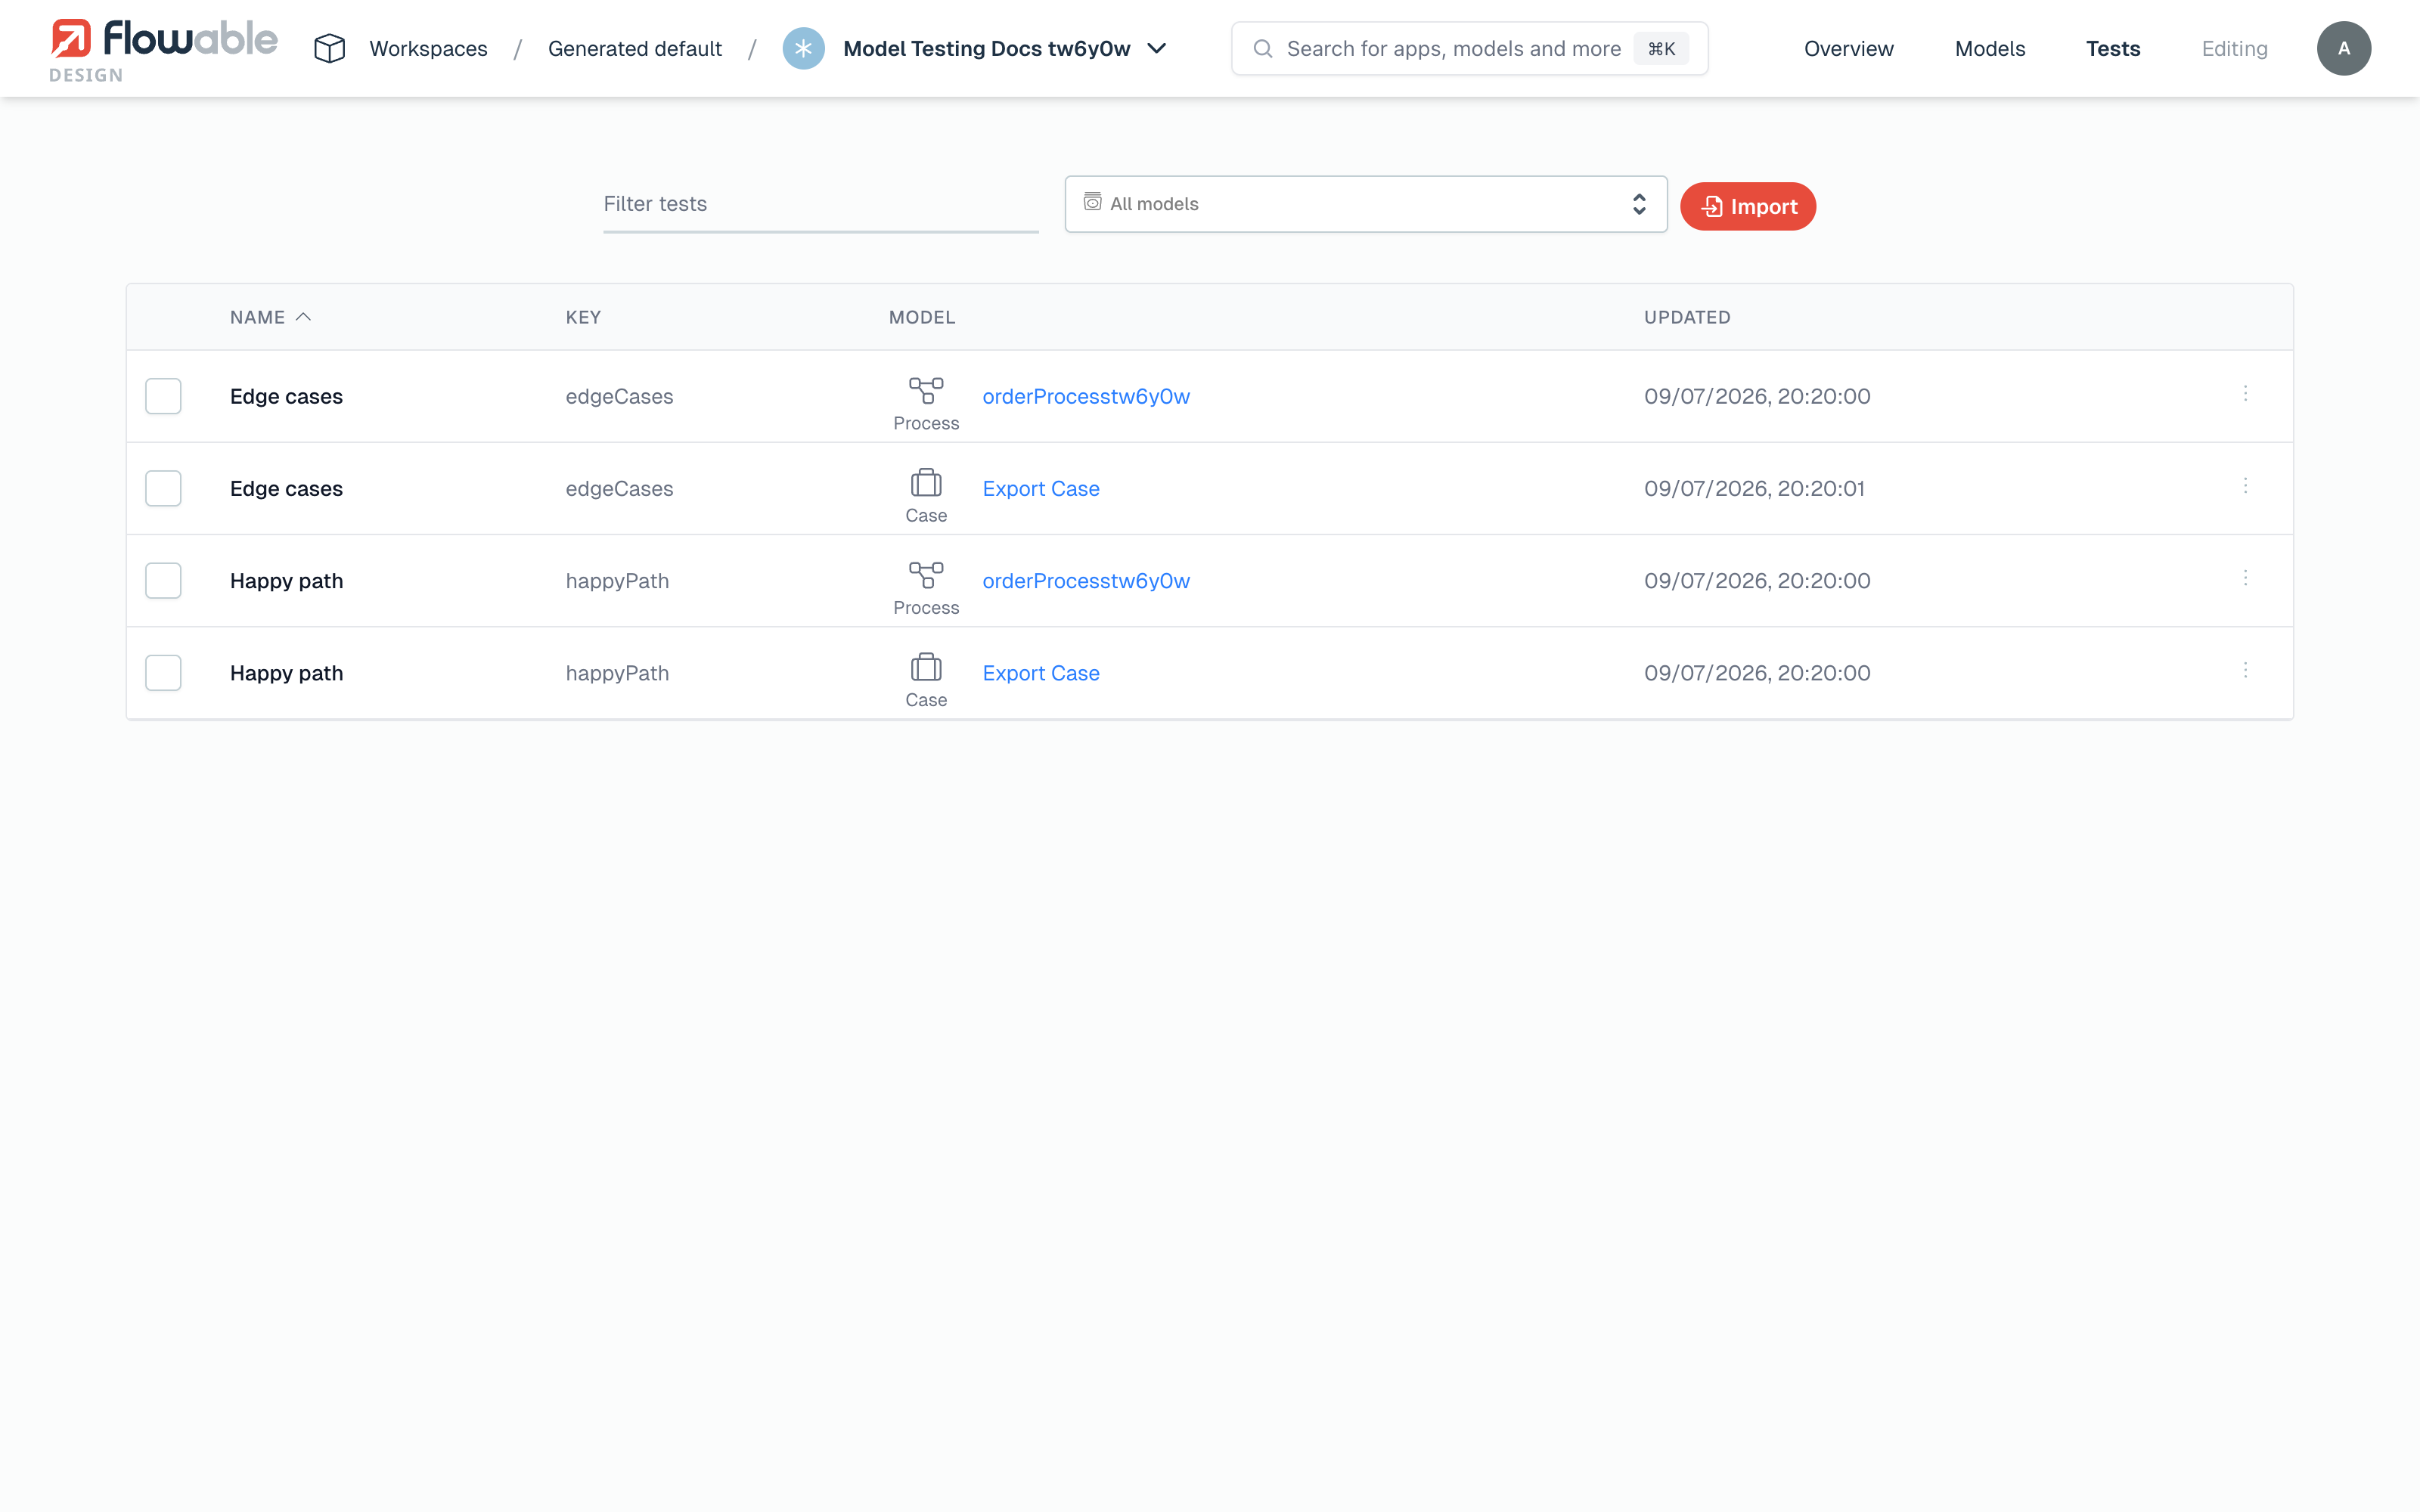The height and width of the screenshot is (1512, 2420).
Task: Click Edge cases name in orderProcess row
Action: (286, 396)
